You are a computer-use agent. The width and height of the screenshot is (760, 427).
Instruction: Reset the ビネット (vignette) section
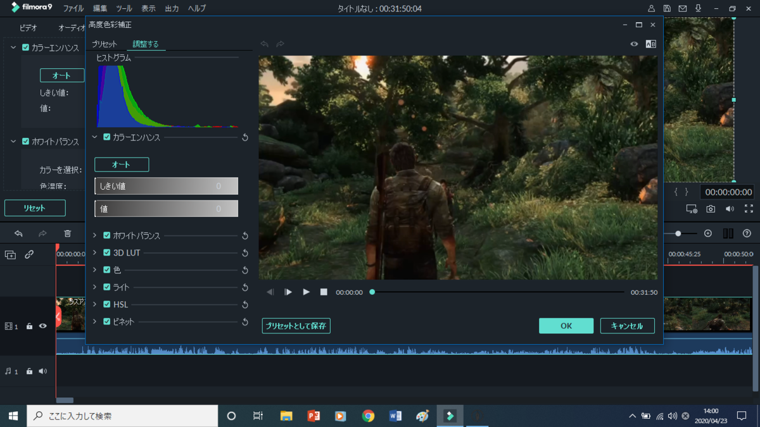pyautogui.click(x=245, y=321)
